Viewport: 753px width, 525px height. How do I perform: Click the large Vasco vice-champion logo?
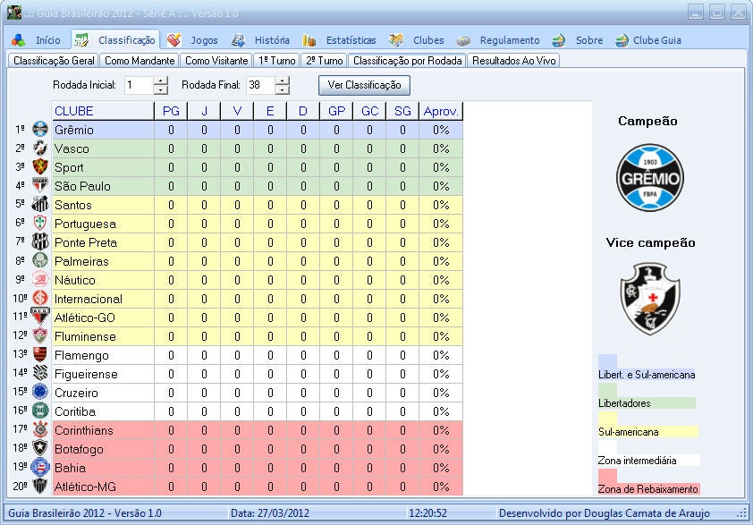(x=650, y=299)
